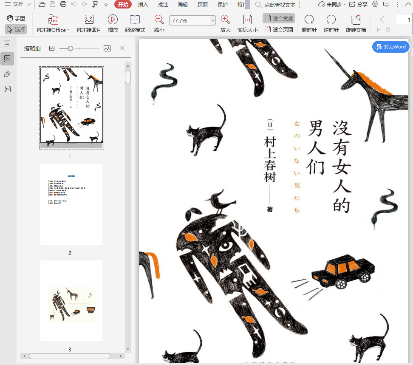
Task: Activate the 手型 hand tool
Action: [x=16, y=18]
